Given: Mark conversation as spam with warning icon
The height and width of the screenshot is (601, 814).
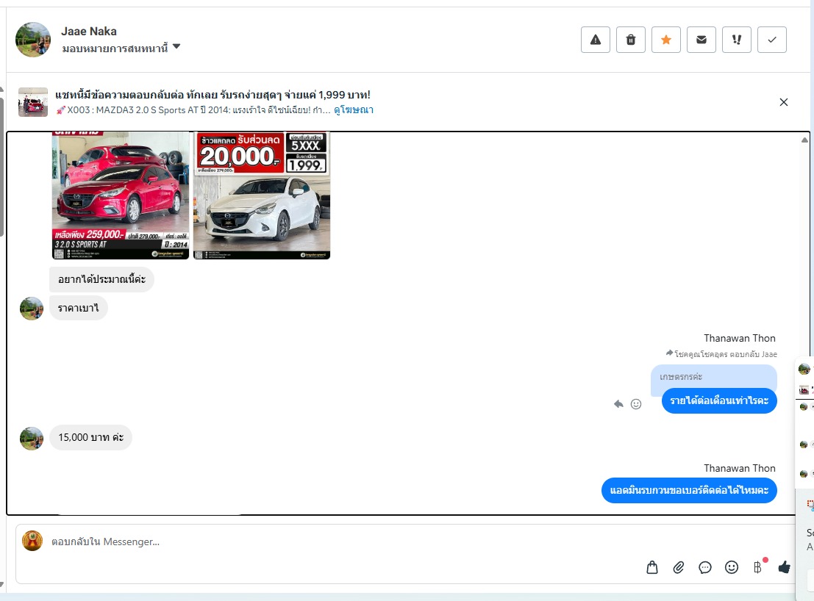Looking at the screenshot, I should point(596,40).
